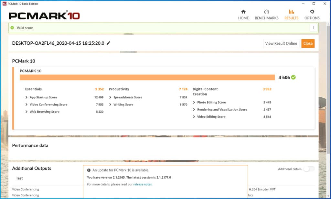The image size is (331, 199).
Task: Click the Productivity heading
Action: click(119, 89)
